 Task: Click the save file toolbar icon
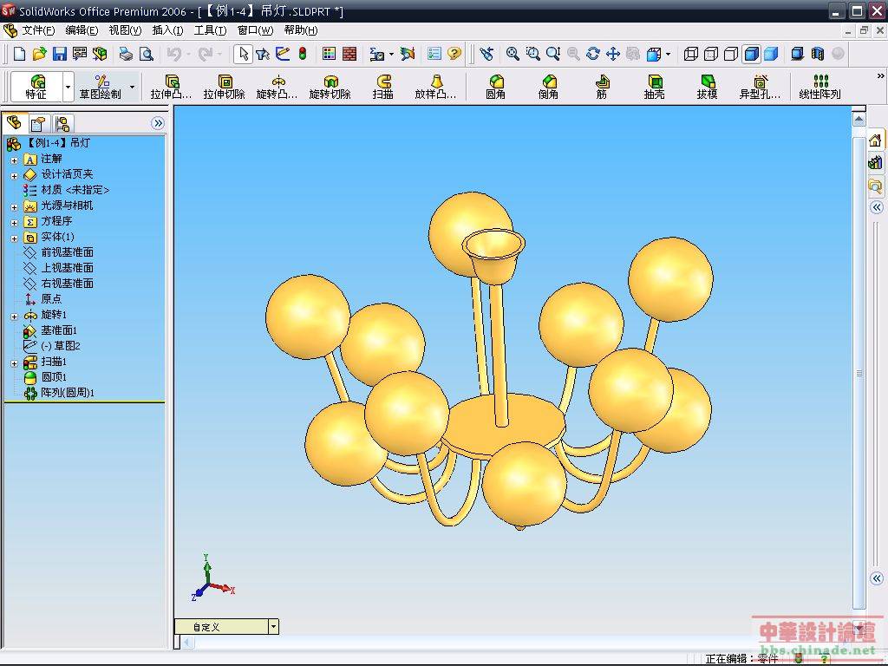(60, 54)
